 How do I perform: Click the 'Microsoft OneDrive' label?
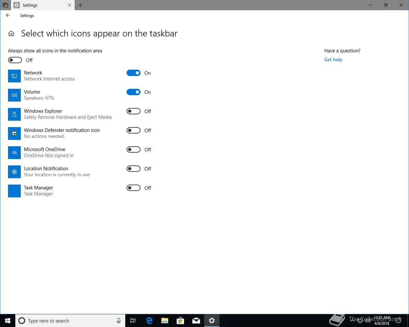(44, 149)
